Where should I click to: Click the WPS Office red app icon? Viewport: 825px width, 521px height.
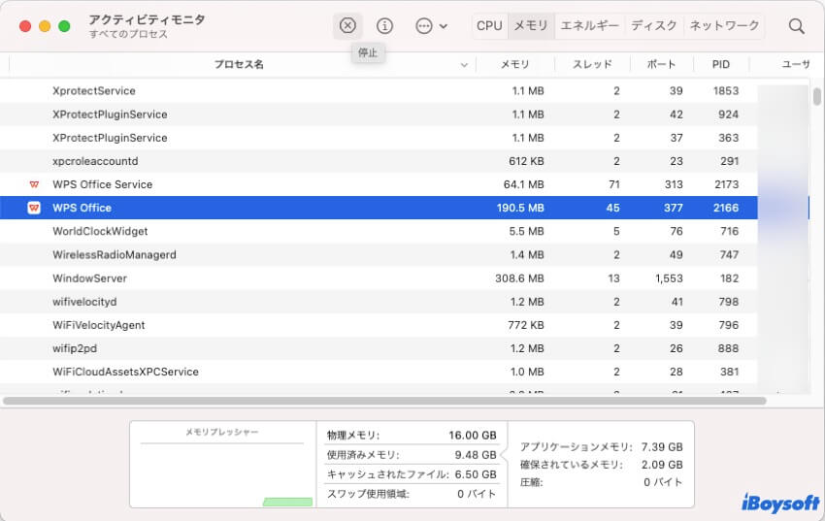click(x=34, y=208)
